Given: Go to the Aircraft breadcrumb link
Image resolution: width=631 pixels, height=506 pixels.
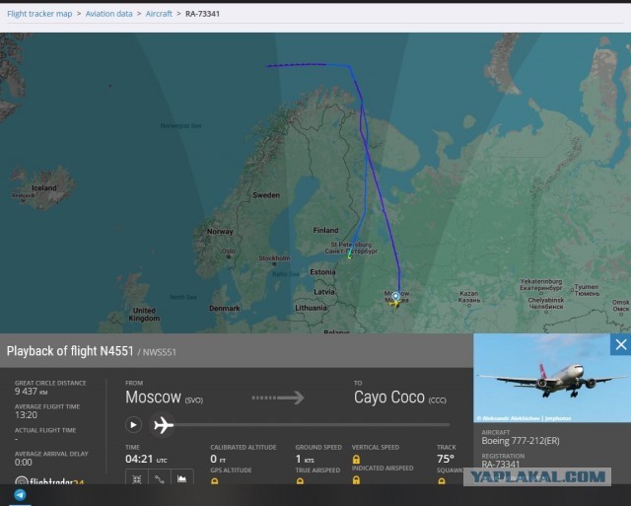Looking at the screenshot, I should tap(159, 14).
